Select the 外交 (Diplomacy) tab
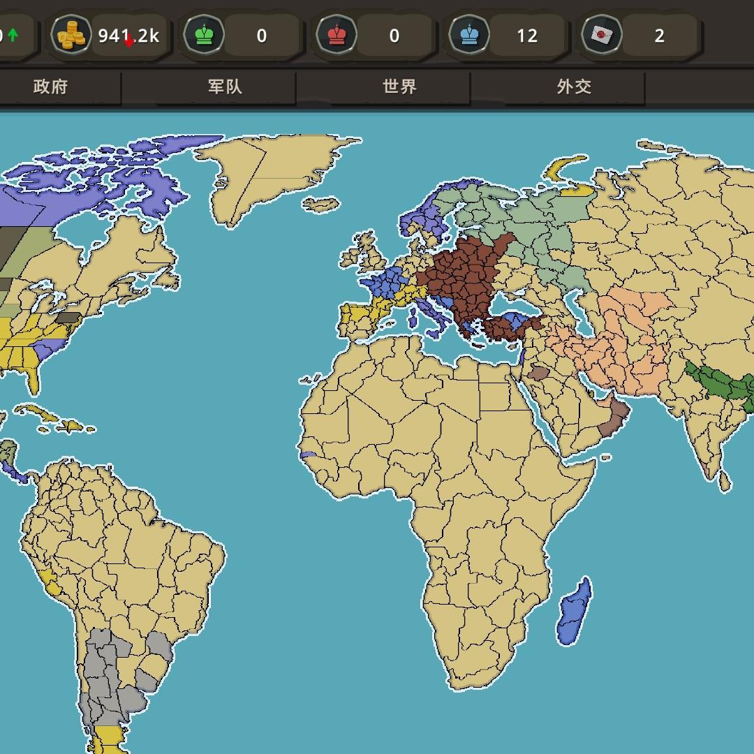 tap(574, 87)
